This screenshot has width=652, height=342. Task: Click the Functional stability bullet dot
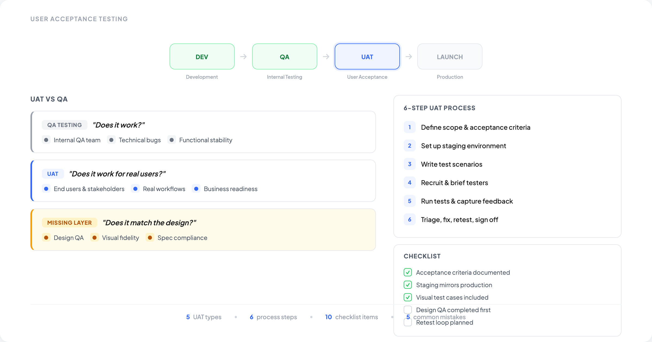click(172, 140)
